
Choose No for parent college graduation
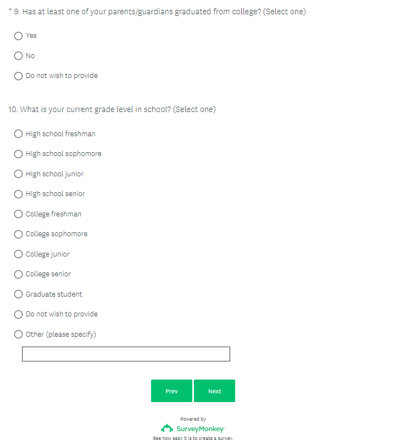coord(19,56)
